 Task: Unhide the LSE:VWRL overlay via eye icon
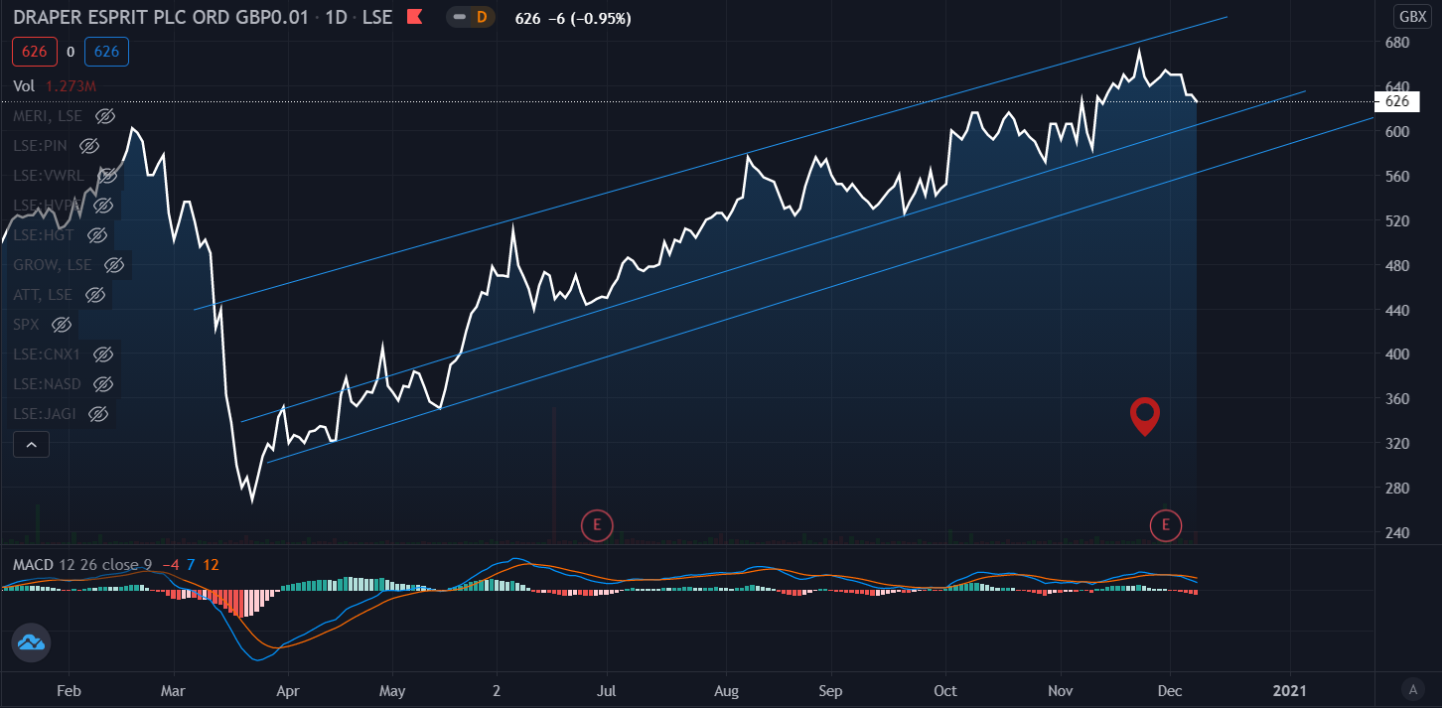pyautogui.click(x=108, y=176)
